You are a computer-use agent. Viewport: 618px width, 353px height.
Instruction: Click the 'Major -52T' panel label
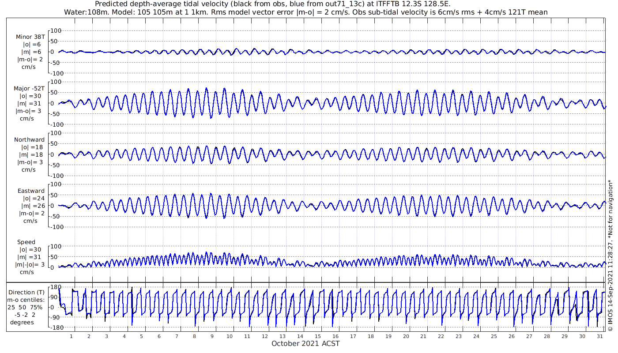coord(29,89)
